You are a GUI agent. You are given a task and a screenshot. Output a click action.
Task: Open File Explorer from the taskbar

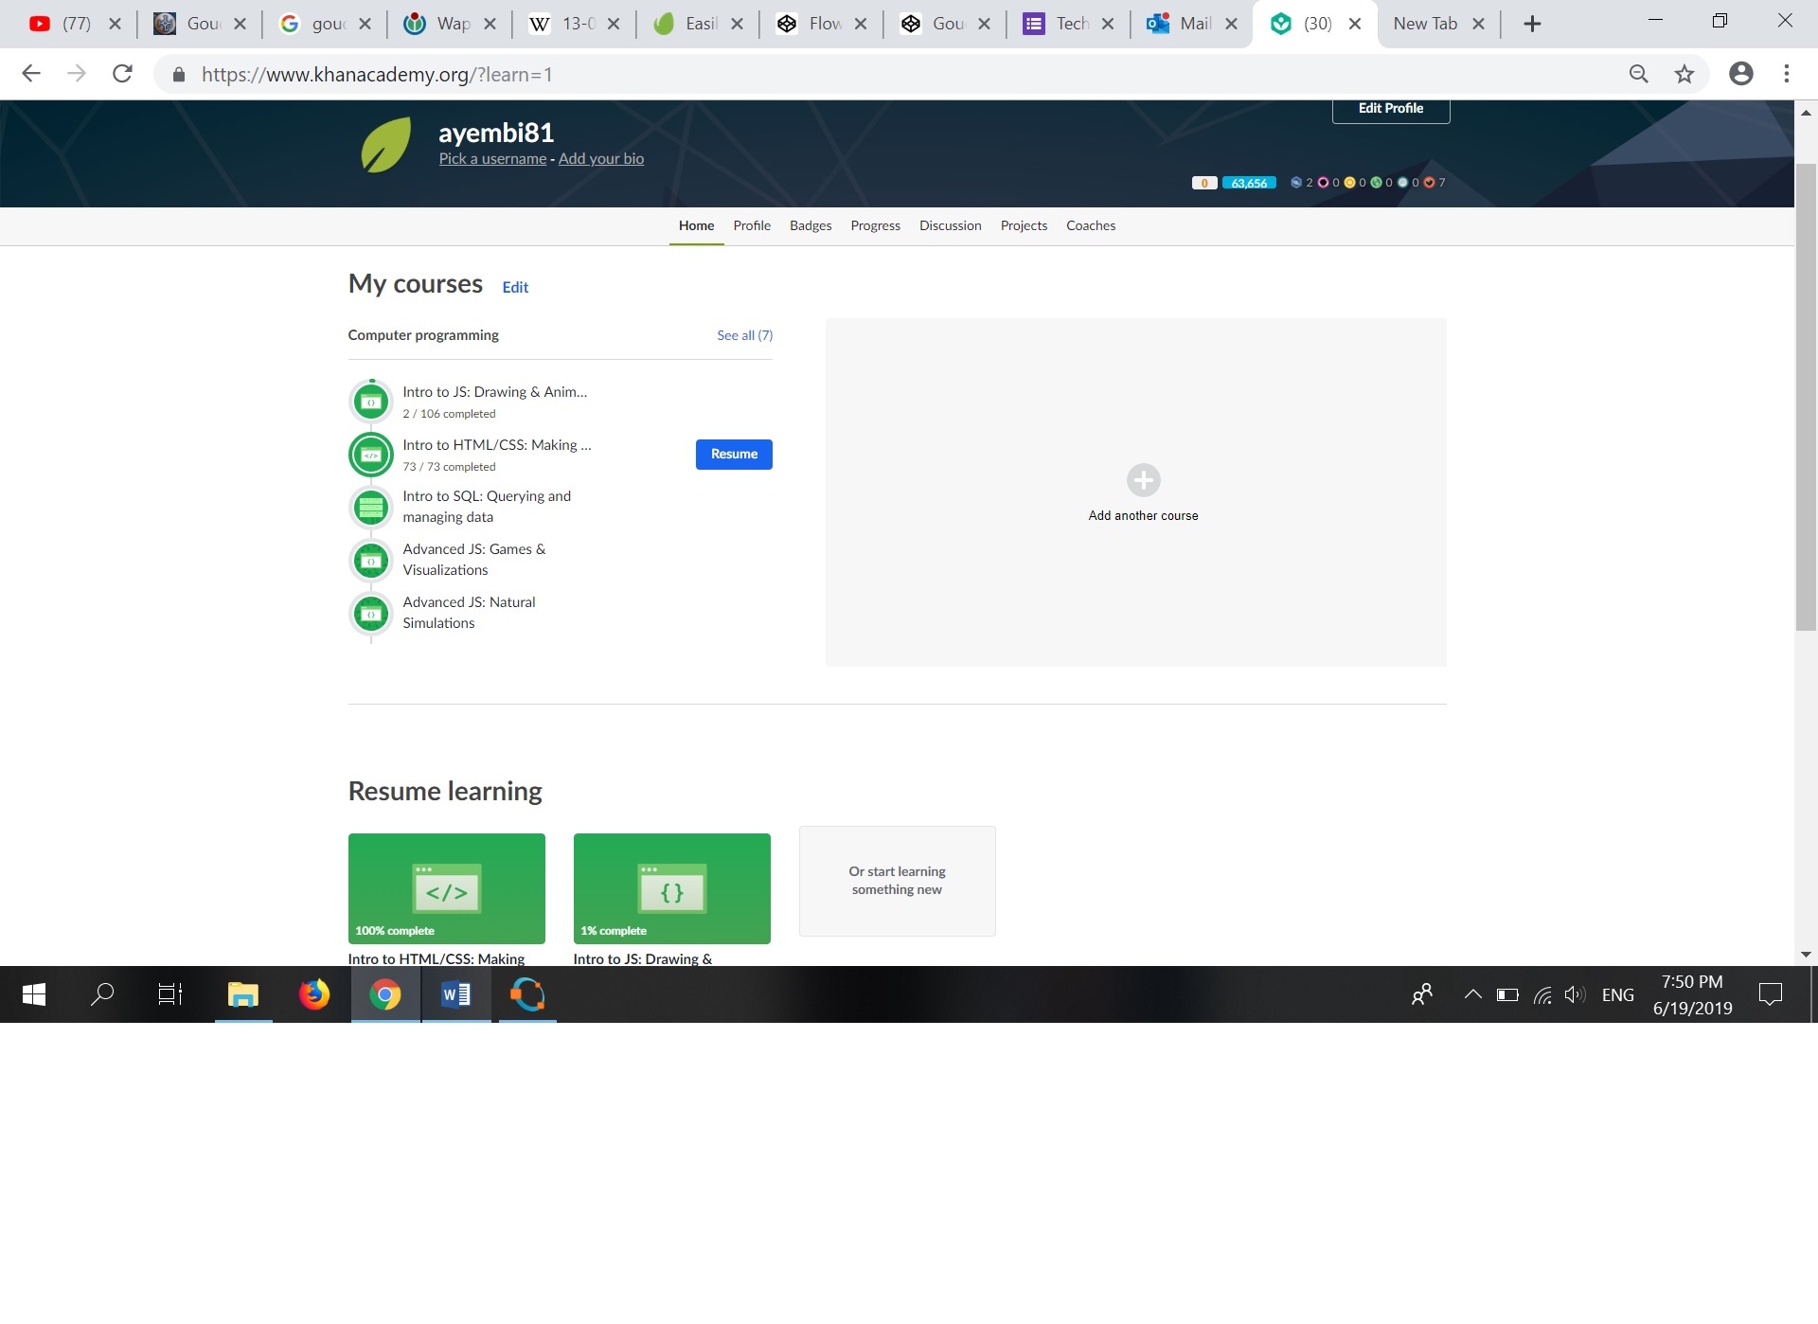(x=243, y=994)
